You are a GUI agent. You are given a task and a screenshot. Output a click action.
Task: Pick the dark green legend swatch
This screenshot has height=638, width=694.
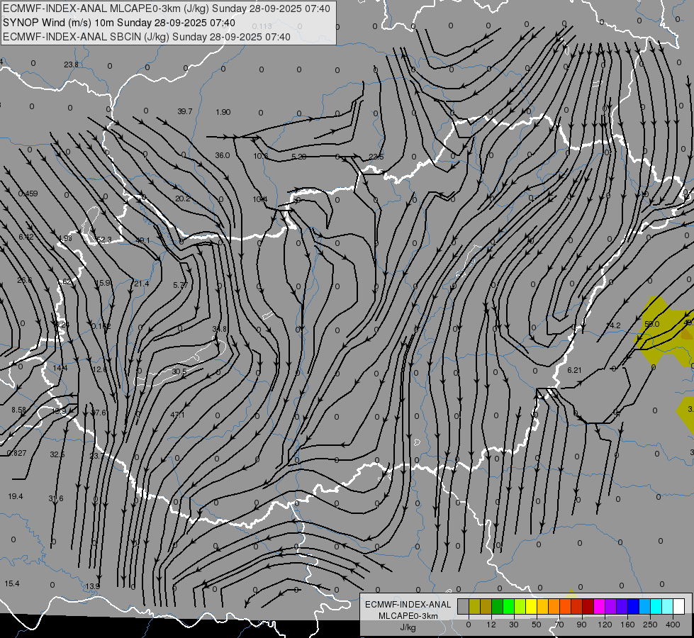(498, 607)
